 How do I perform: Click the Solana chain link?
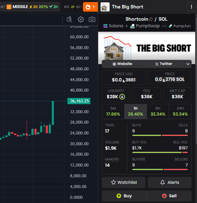point(113,26)
